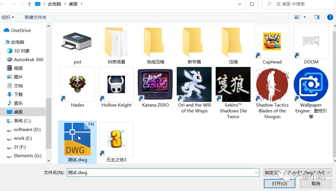The height and width of the screenshot is (191, 336).
Task: Go up one folder level
Action: click(x=29, y=4)
